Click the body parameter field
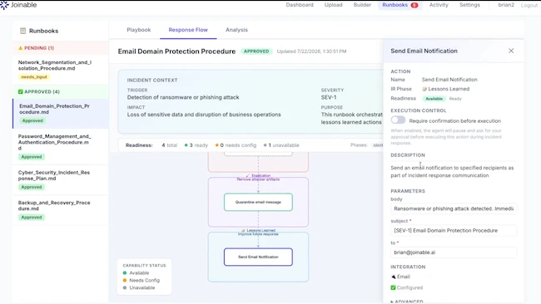This screenshot has height=304, width=541. pyautogui.click(x=454, y=208)
